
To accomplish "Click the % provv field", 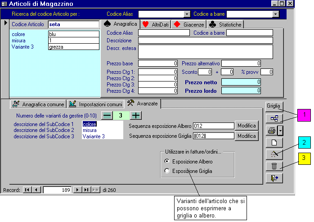I will coord(267,72).
